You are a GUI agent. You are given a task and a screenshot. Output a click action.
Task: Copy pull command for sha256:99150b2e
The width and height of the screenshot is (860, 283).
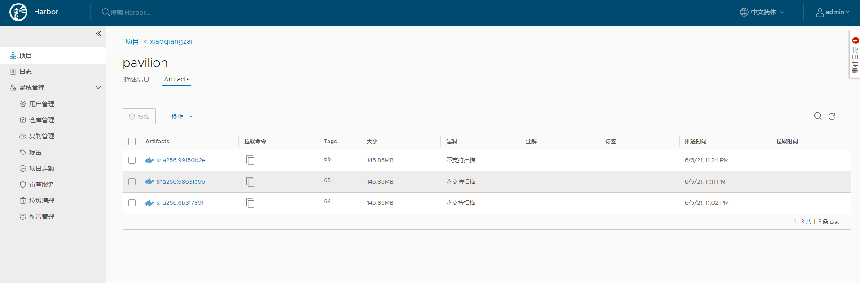tap(250, 160)
